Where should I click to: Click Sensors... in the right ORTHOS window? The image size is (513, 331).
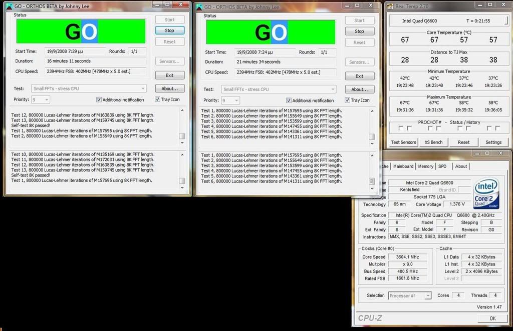pos(359,62)
